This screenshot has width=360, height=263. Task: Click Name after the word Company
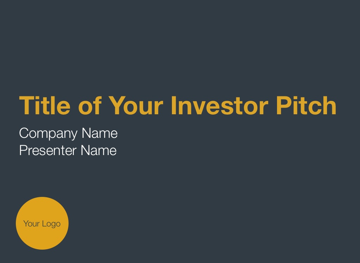pyautogui.click(x=99, y=133)
